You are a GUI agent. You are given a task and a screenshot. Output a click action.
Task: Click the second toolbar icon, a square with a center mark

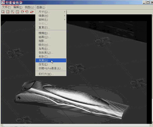click(8, 12)
